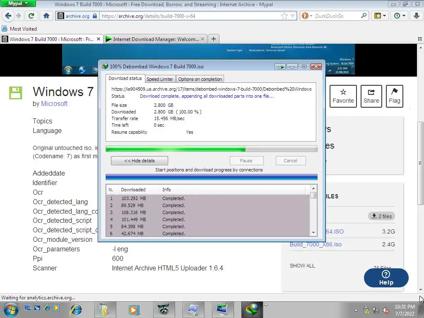
Task: Close the Internet Download Manager browser tab
Action: (x=202, y=39)
